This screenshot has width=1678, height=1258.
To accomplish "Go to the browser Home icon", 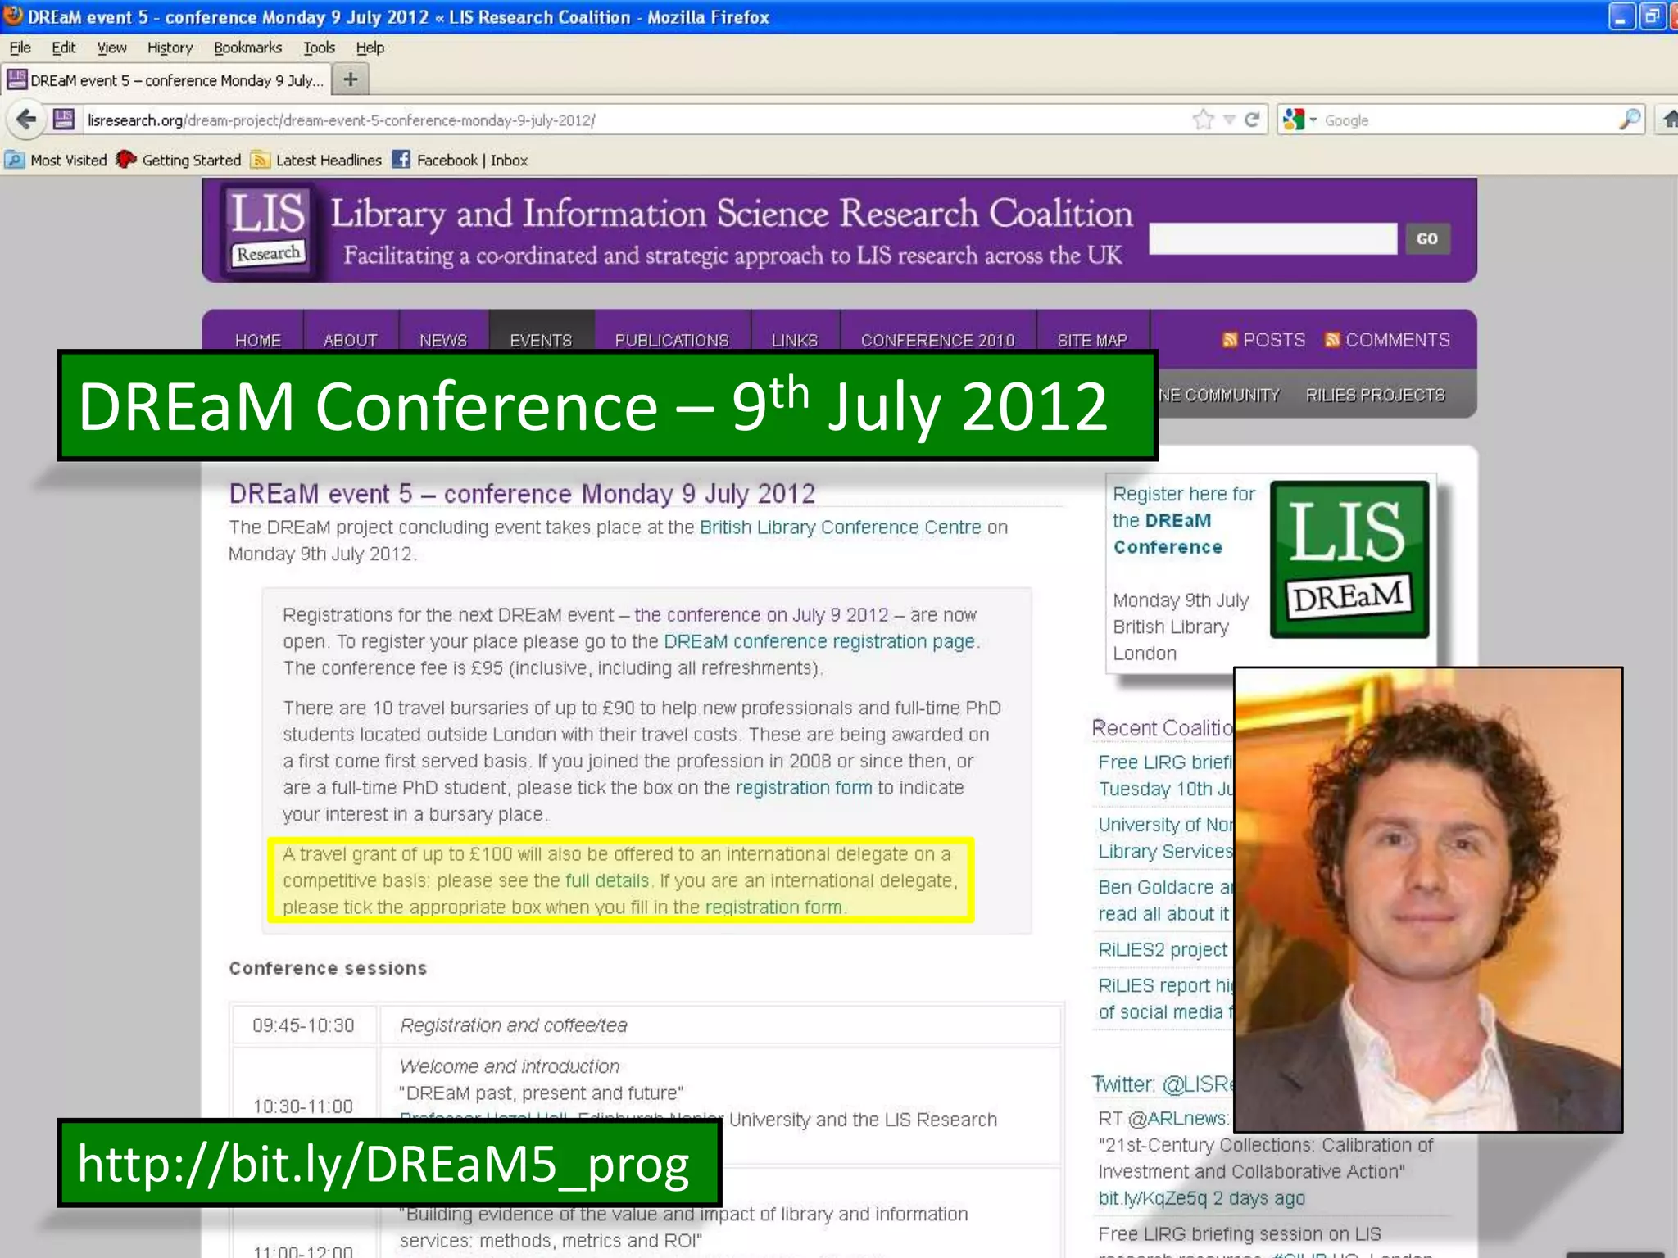I will pyautogui.click(x=1669, y=120).
